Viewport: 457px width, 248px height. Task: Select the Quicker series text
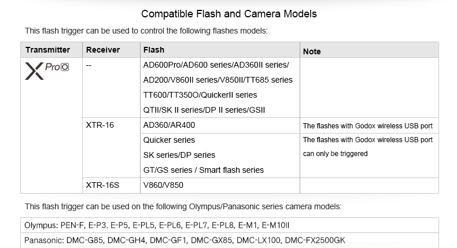[x=169, y=140]
